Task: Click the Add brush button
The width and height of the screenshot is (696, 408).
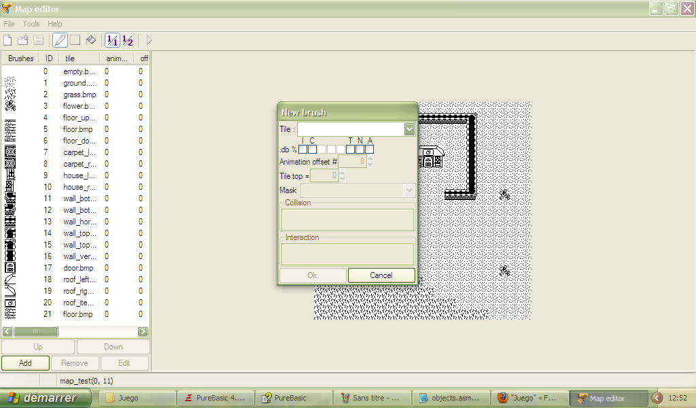Action: pos(25,363)
